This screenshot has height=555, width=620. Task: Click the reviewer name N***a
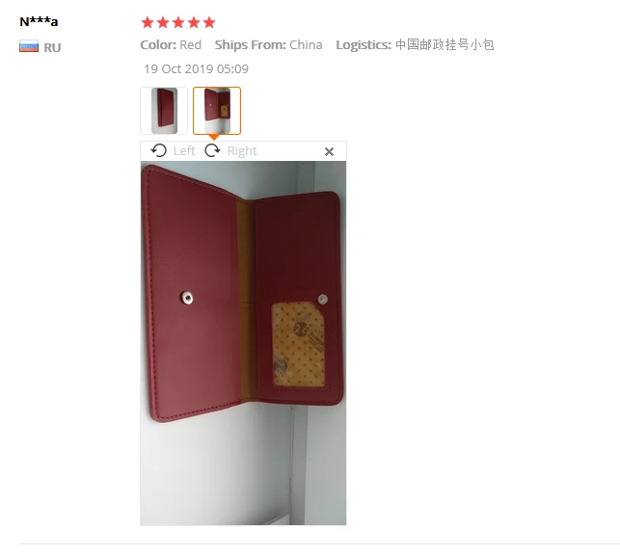(39, 21)
